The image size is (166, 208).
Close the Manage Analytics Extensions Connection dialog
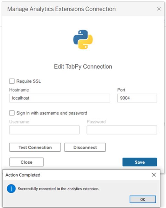tap(159, 9)
